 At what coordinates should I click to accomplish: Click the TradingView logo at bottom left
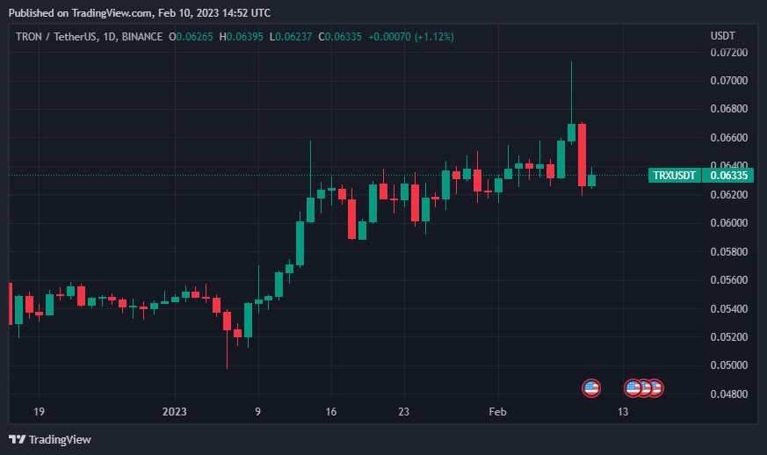click(50, 439)
